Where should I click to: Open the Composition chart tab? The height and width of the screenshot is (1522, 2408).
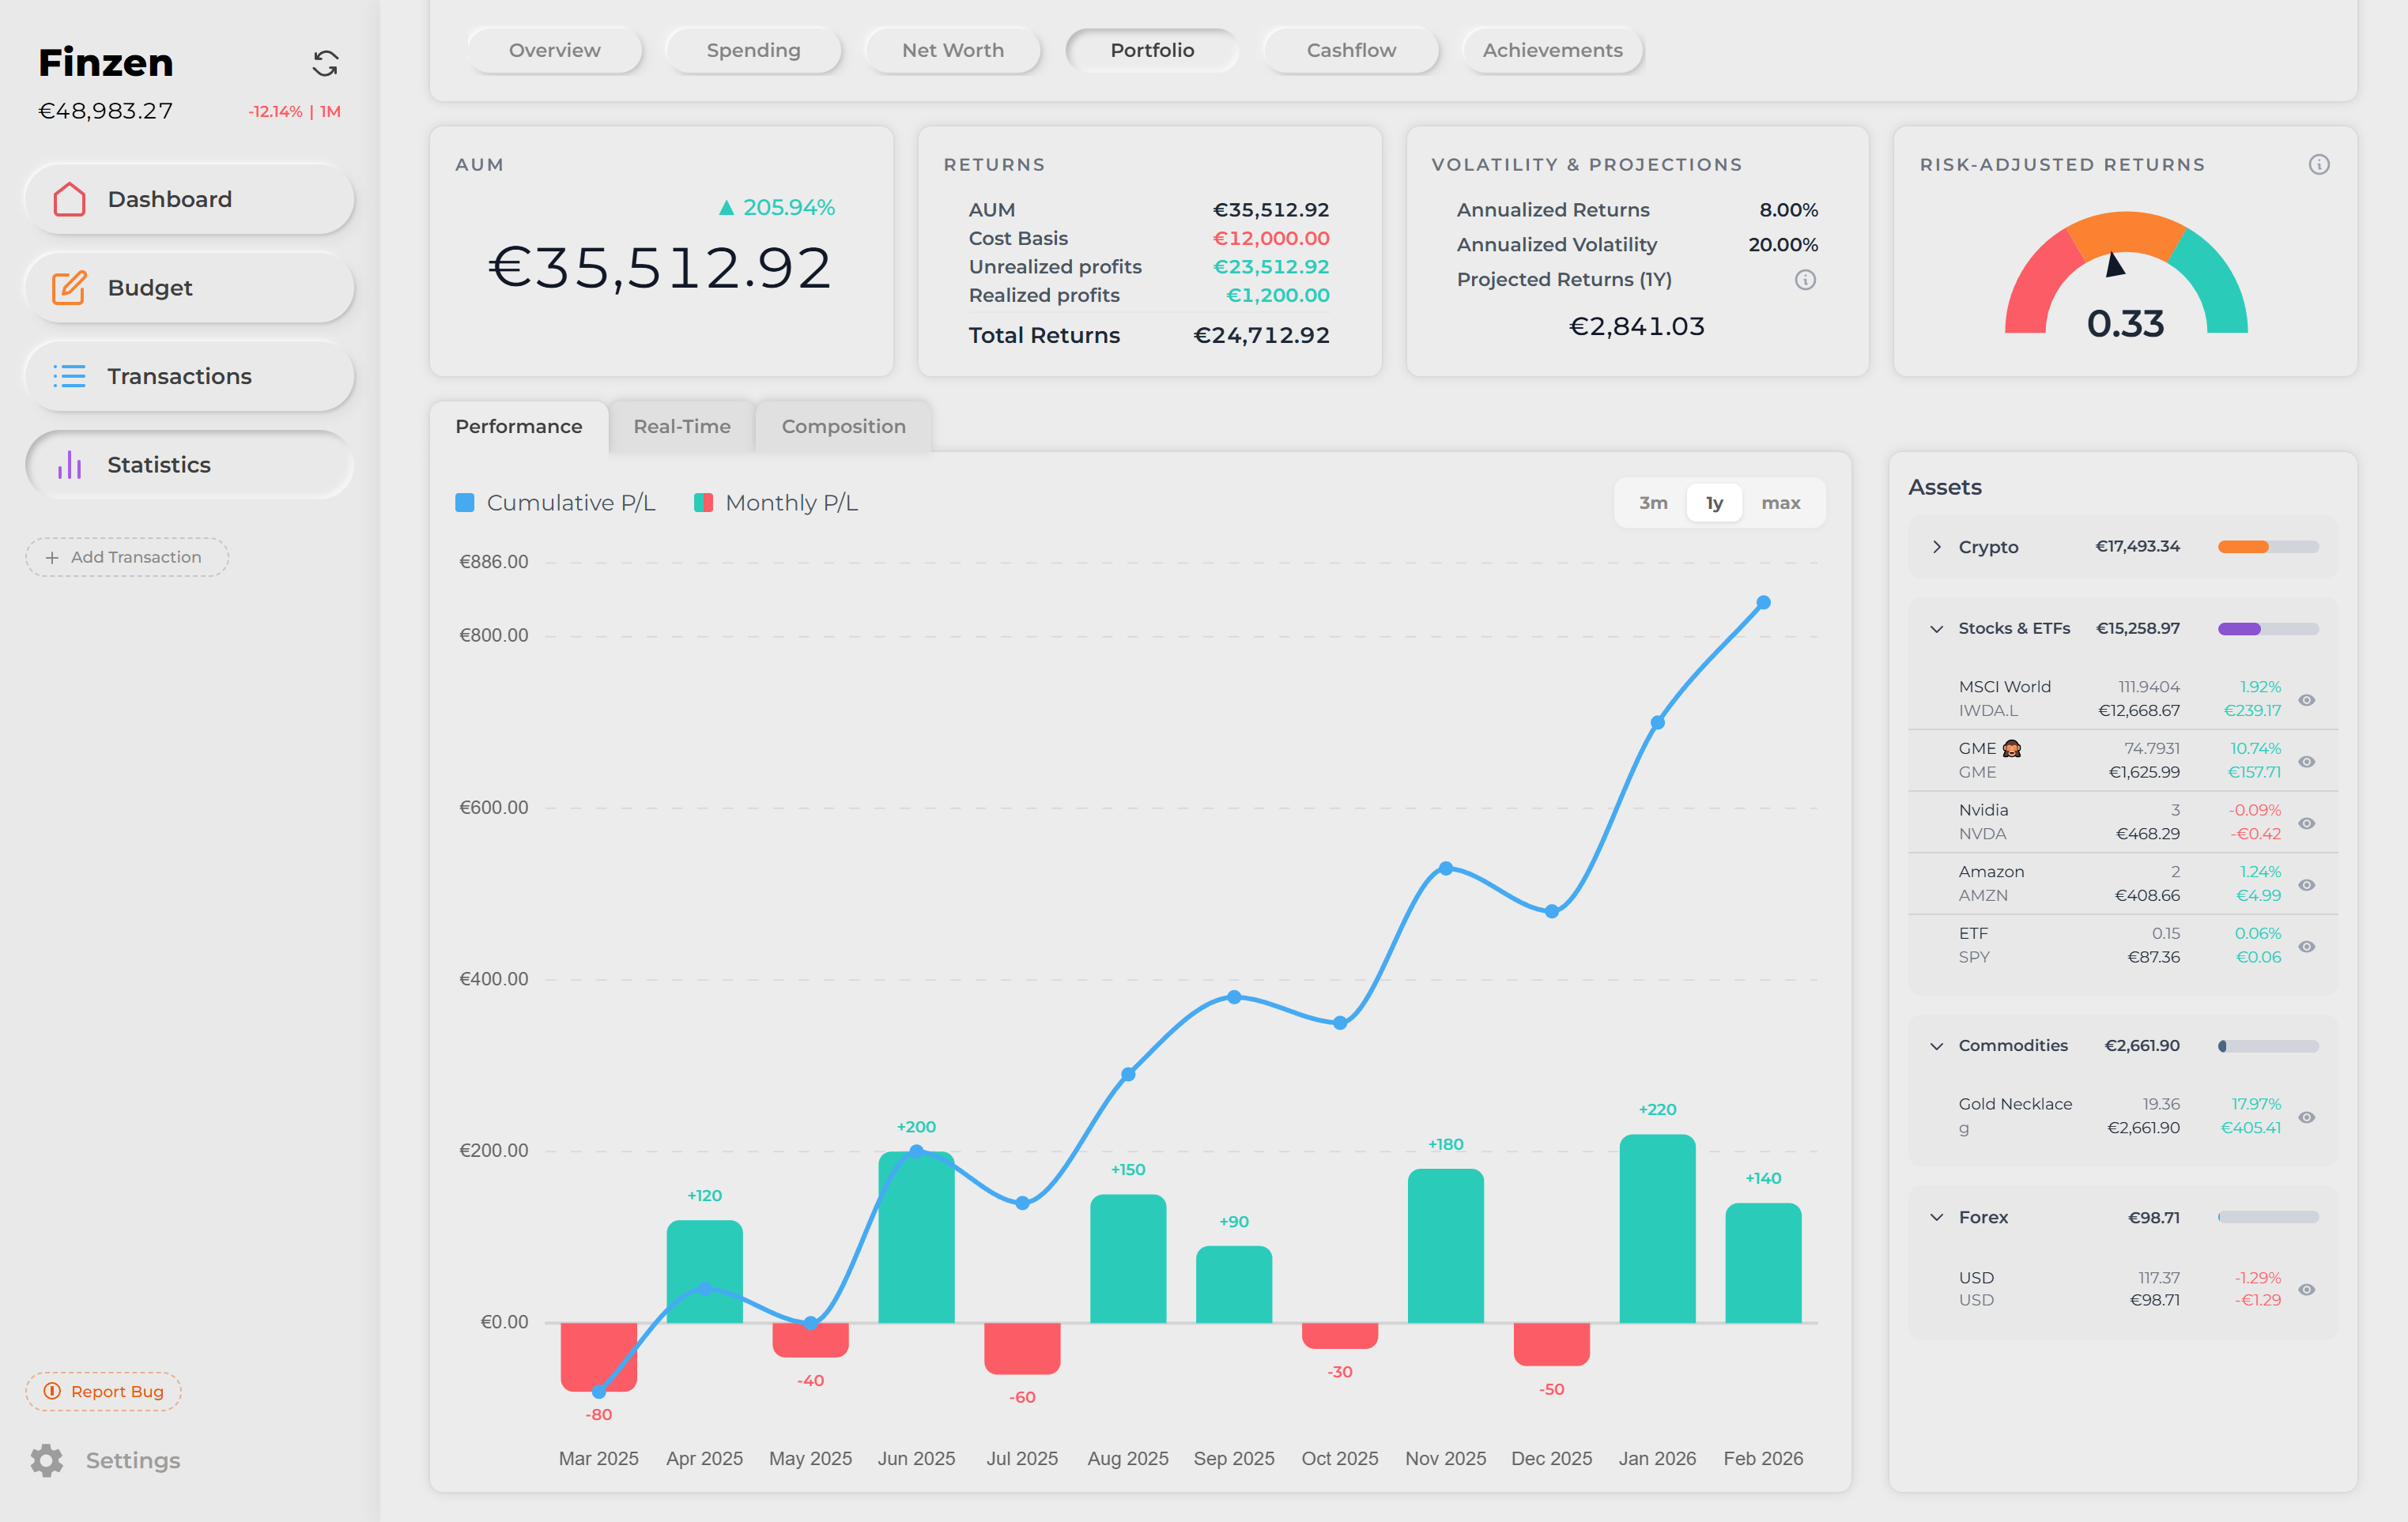pyautogui.click(x=843, y=427)
